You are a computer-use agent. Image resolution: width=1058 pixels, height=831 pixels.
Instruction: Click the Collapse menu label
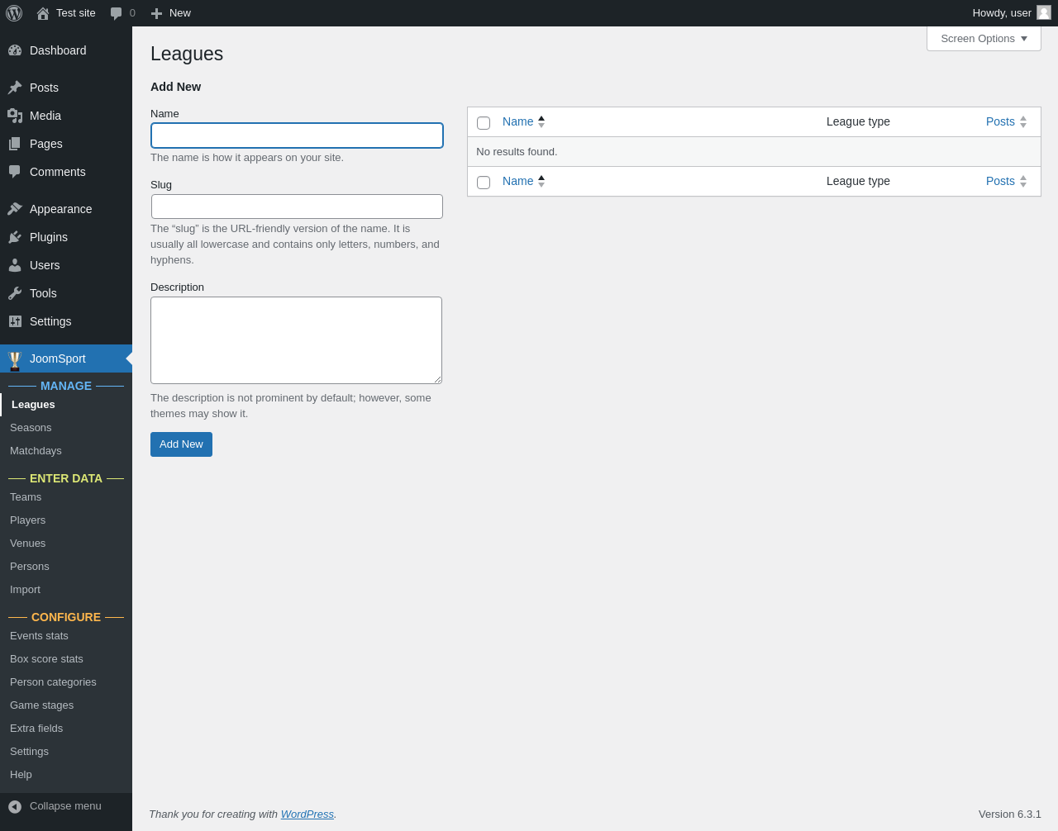[65, 806]
